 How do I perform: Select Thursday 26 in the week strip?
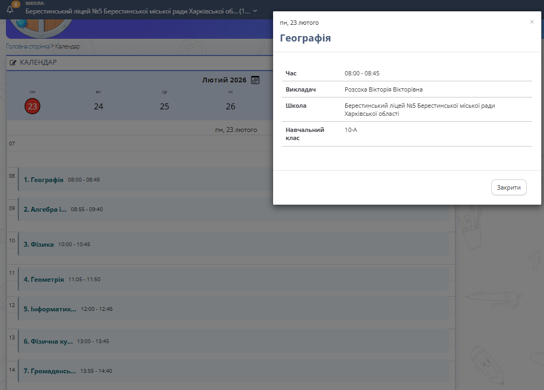(231, 106)
